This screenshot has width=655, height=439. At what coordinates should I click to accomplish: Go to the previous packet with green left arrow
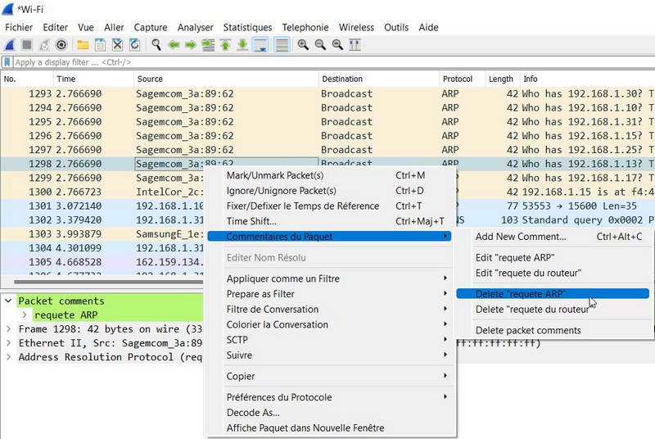(174, 44)
